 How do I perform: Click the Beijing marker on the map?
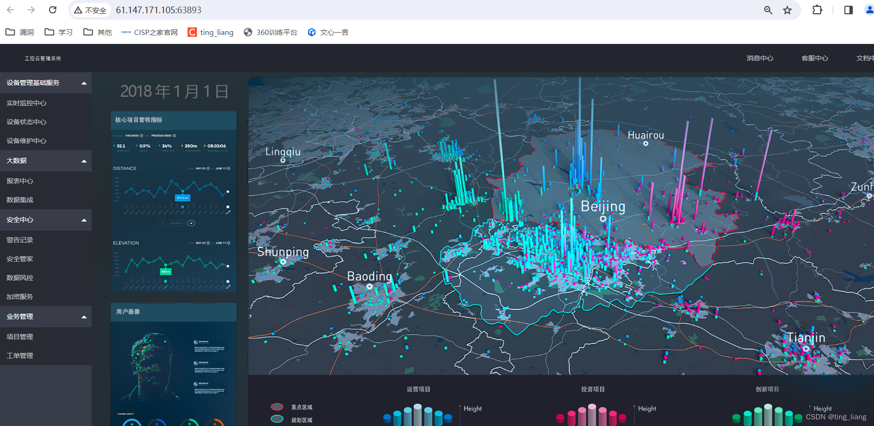(603, 219)
